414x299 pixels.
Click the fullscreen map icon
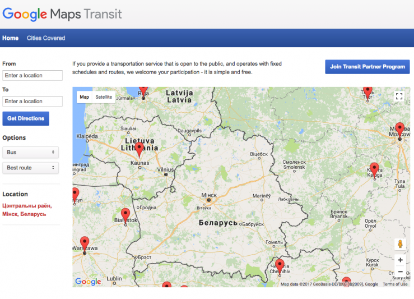click(399, 96)
